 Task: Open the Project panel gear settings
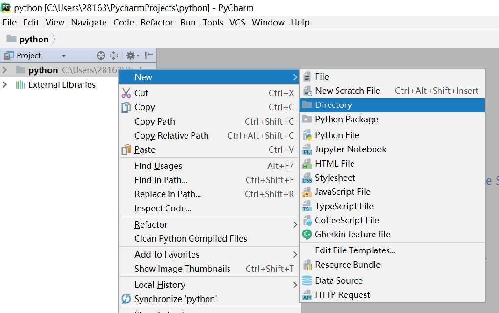click(x=130, y=55)
